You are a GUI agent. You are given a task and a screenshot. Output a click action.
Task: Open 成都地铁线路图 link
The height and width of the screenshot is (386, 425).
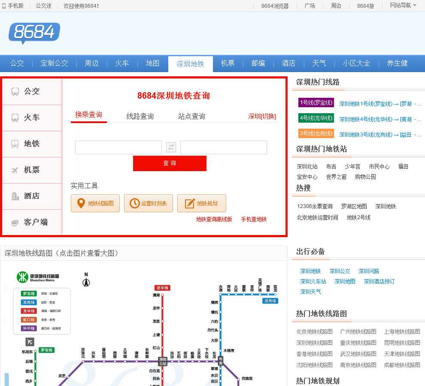coord(402,365)
